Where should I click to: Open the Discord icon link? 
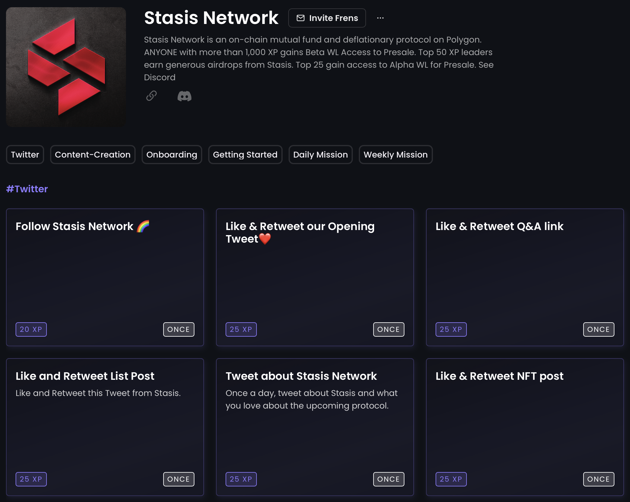coord(184,96)
